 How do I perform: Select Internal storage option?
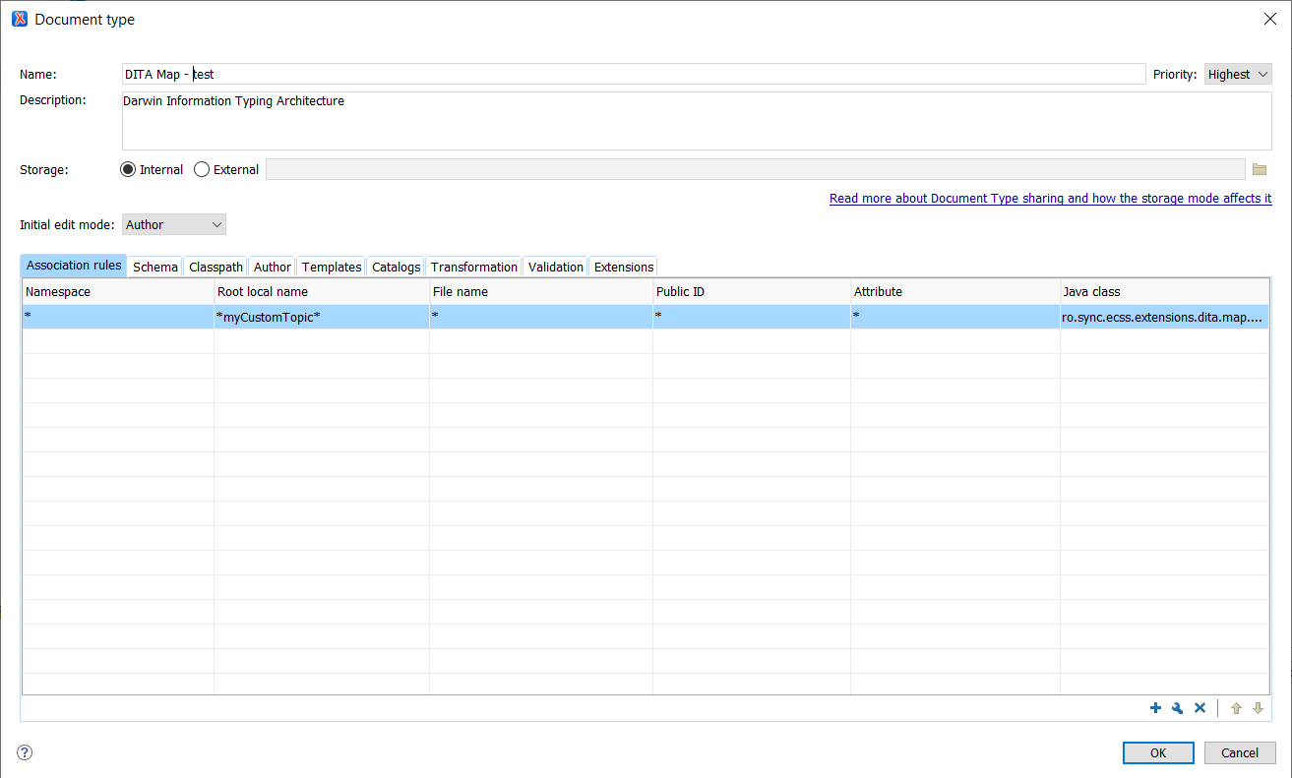pos(152,169)
